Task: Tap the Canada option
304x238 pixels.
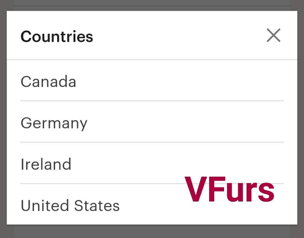Action: coord(48,81)
